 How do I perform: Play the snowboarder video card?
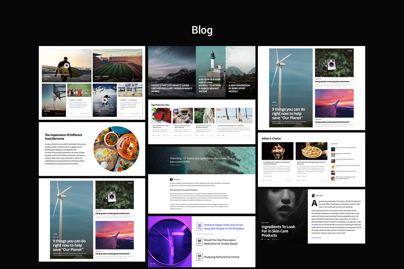105,100
